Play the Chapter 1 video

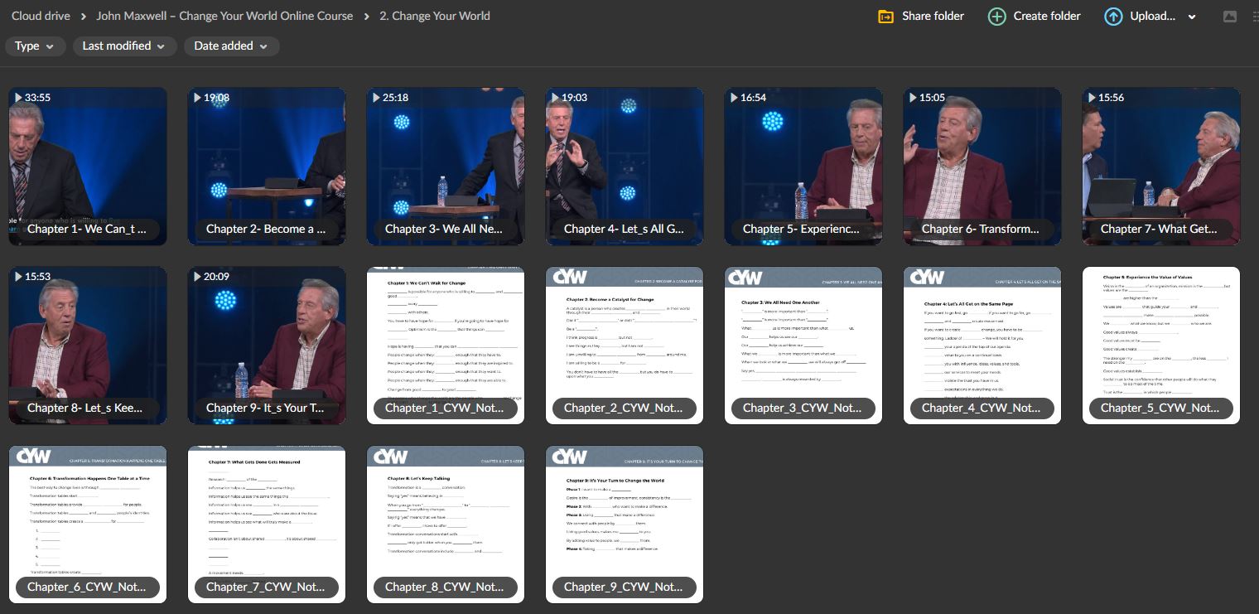pos(88,166)
